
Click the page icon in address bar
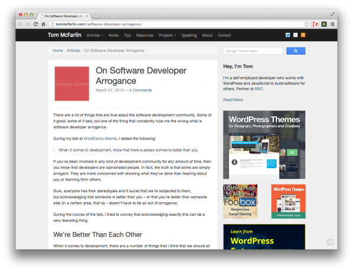point(52,24)
